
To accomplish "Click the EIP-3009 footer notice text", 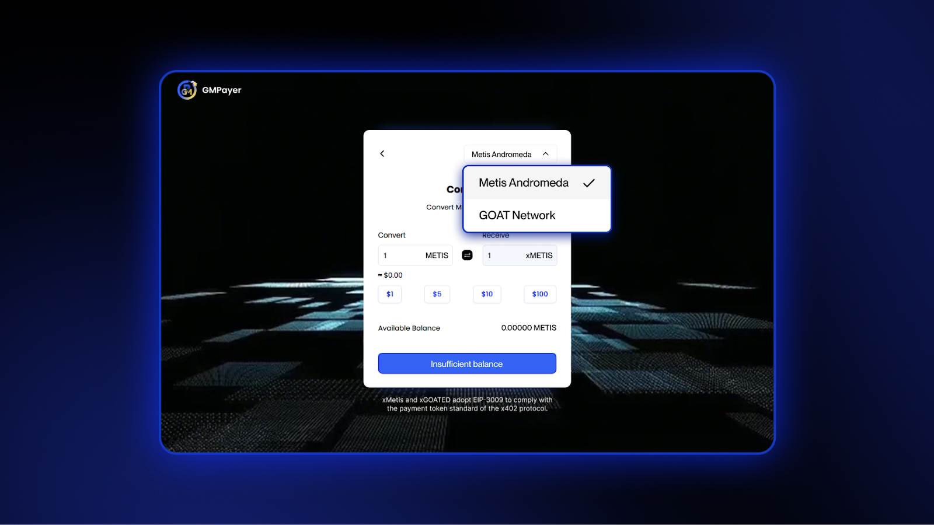I will [x=467, y=404].
